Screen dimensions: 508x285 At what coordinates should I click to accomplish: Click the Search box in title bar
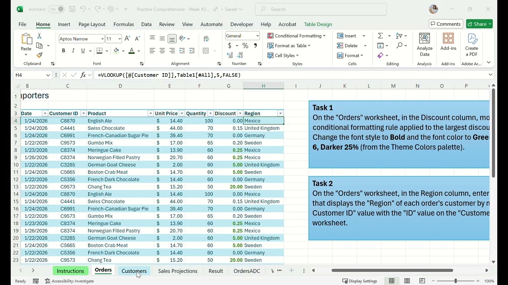tap(321, 9)
